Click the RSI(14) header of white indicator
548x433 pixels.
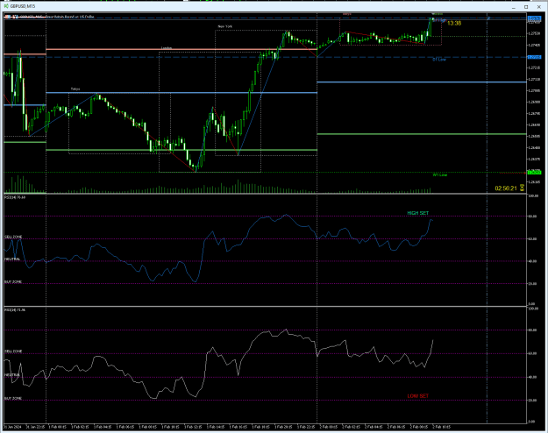(15, 310)
